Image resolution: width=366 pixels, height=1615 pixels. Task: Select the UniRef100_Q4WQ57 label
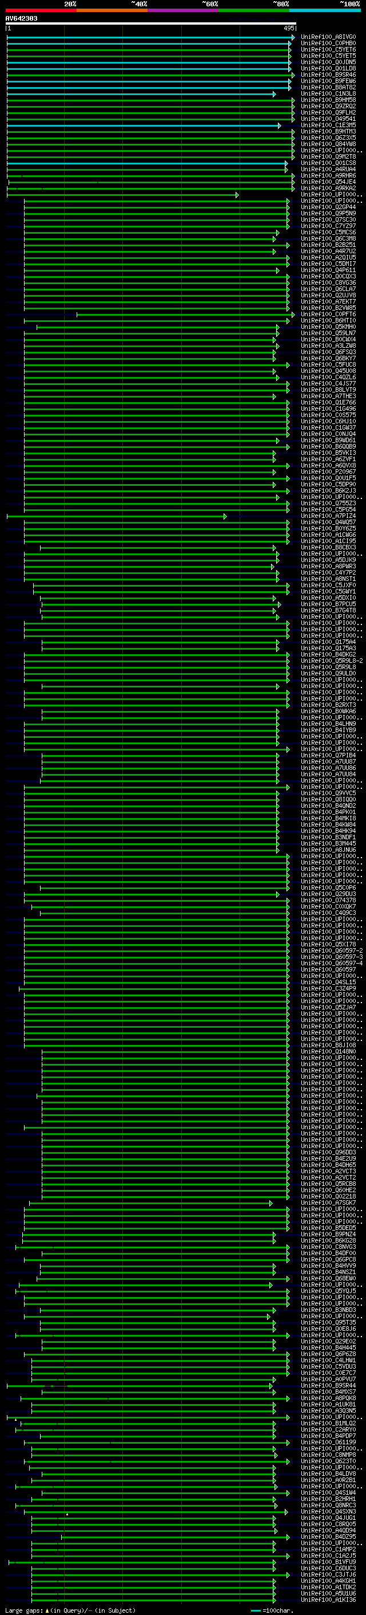click(x=328, y=522)
